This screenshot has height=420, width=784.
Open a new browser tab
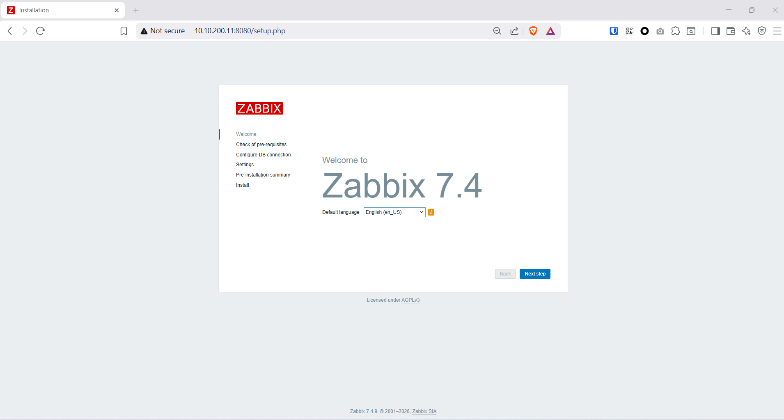click(136, 10)
